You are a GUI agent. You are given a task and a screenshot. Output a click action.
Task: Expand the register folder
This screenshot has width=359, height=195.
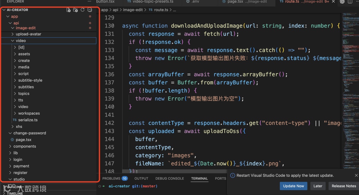click(x=10, y=173)
